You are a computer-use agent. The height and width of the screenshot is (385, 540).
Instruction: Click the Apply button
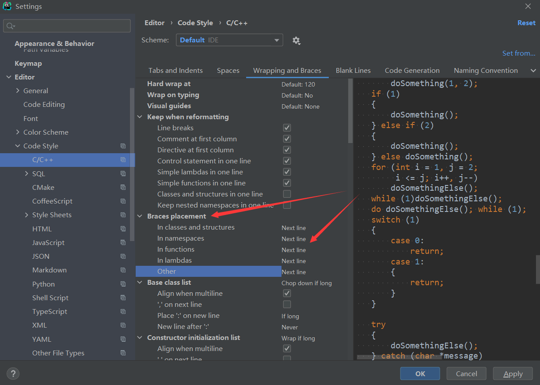[513, 374]
